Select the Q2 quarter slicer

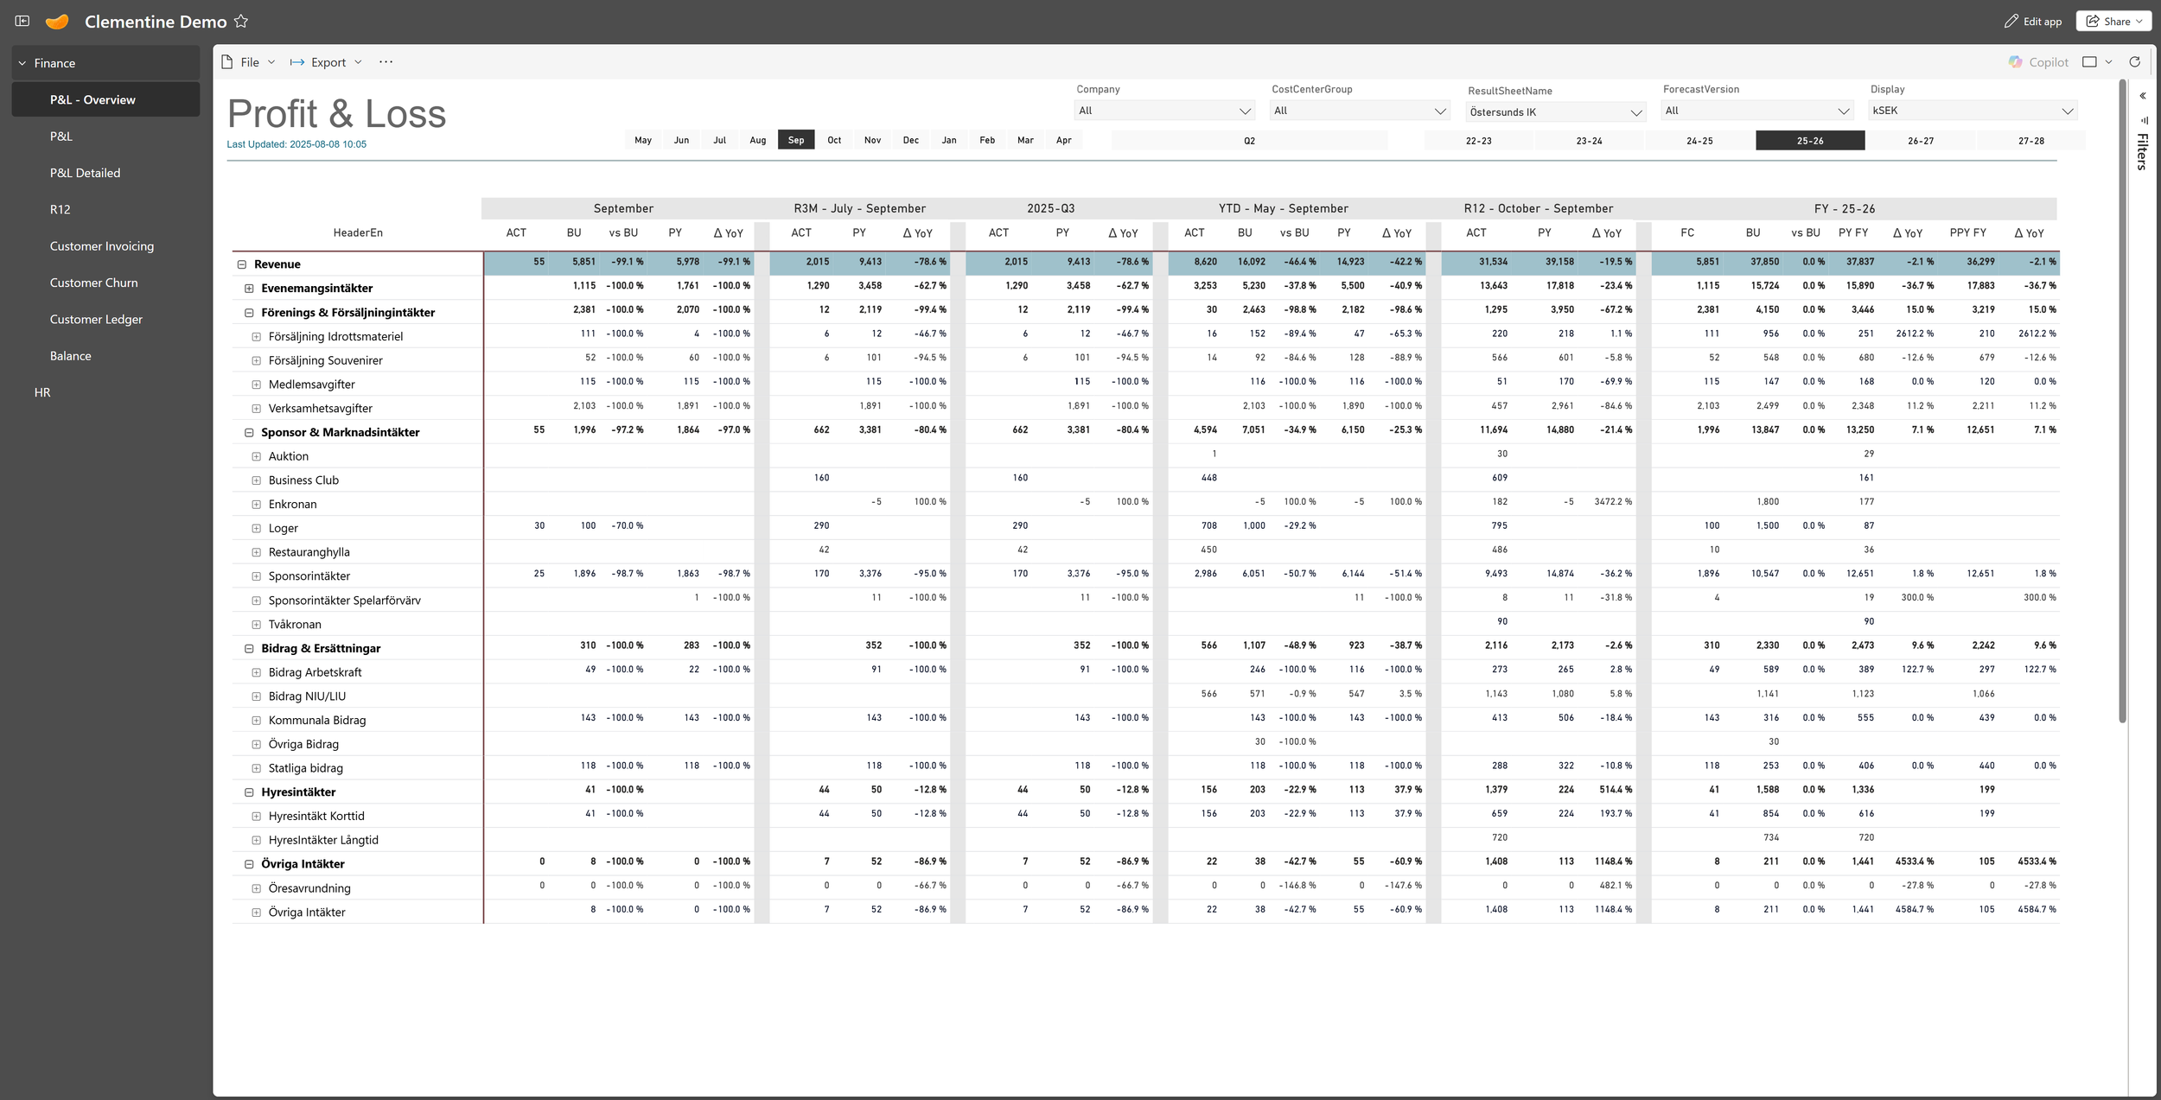point(1249,141)
